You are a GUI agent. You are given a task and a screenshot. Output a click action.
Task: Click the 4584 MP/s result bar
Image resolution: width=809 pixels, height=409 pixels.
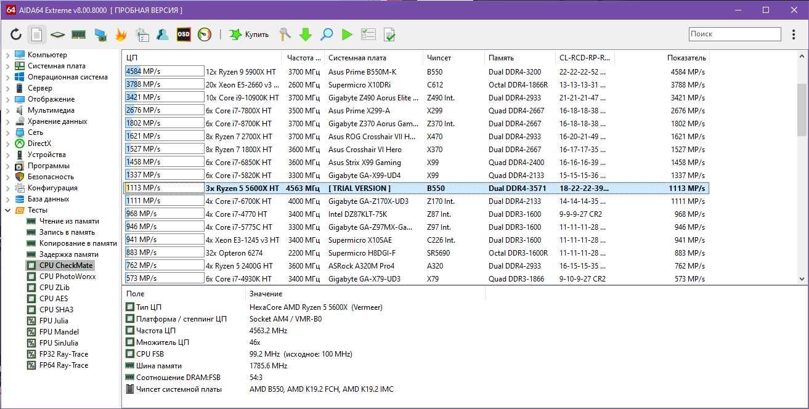coord(164,72)
